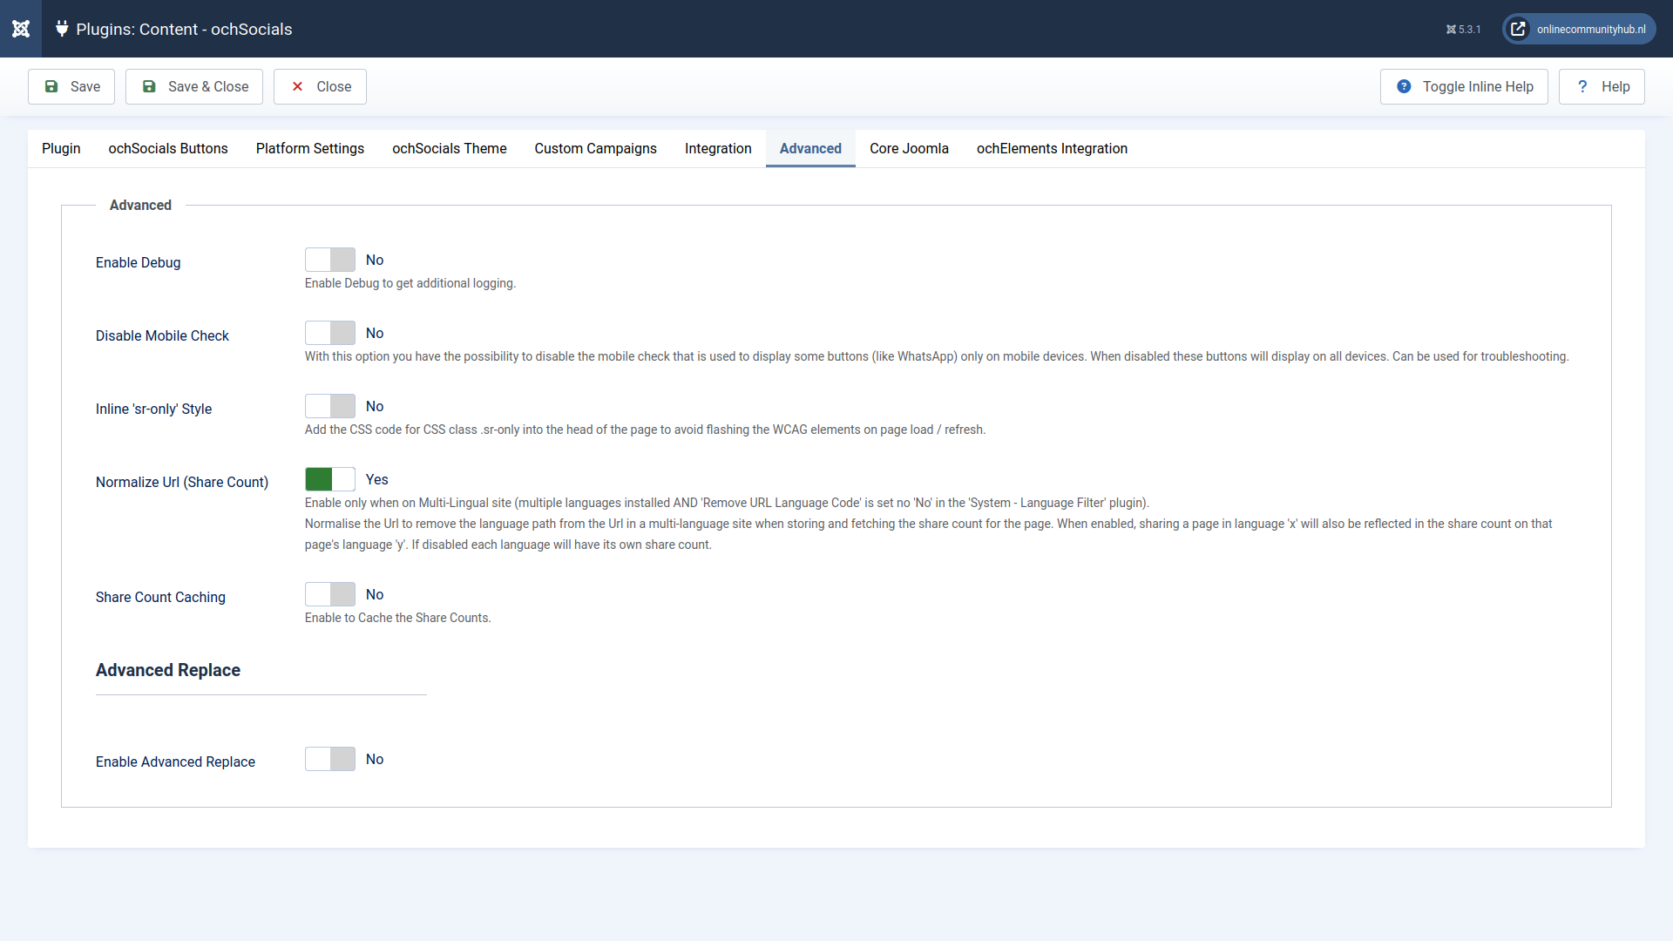
Task: Switch on Enable Advanced Replace
Action: (x=330, y=759)
